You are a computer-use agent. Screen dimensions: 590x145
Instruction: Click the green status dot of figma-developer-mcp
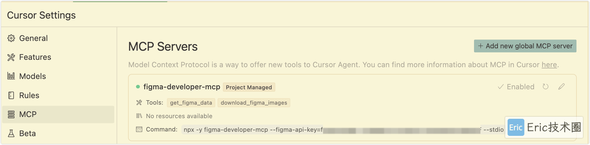[x=138, y=87]
